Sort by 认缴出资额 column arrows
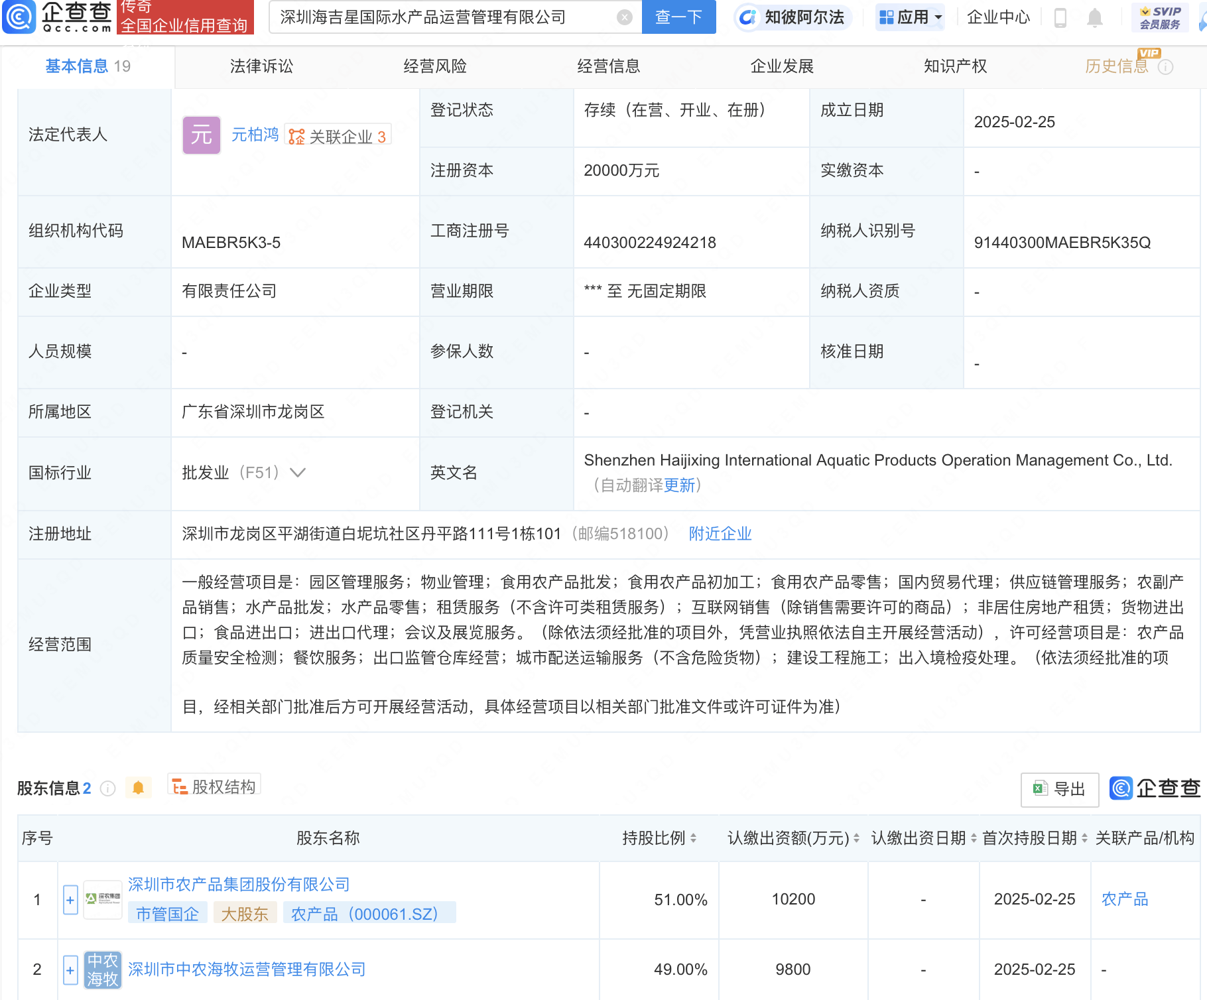The image size is (1207, 1000). coord(856,838)
